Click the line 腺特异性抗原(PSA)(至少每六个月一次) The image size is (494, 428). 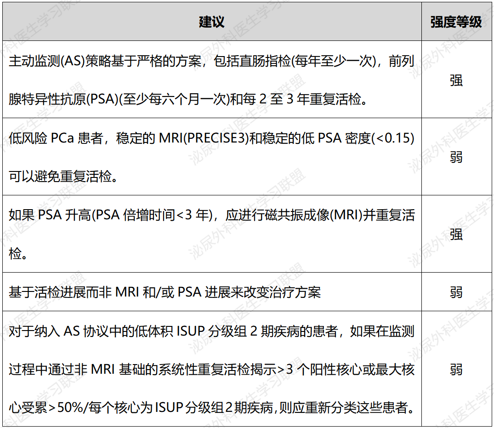(x=188, y=99)
